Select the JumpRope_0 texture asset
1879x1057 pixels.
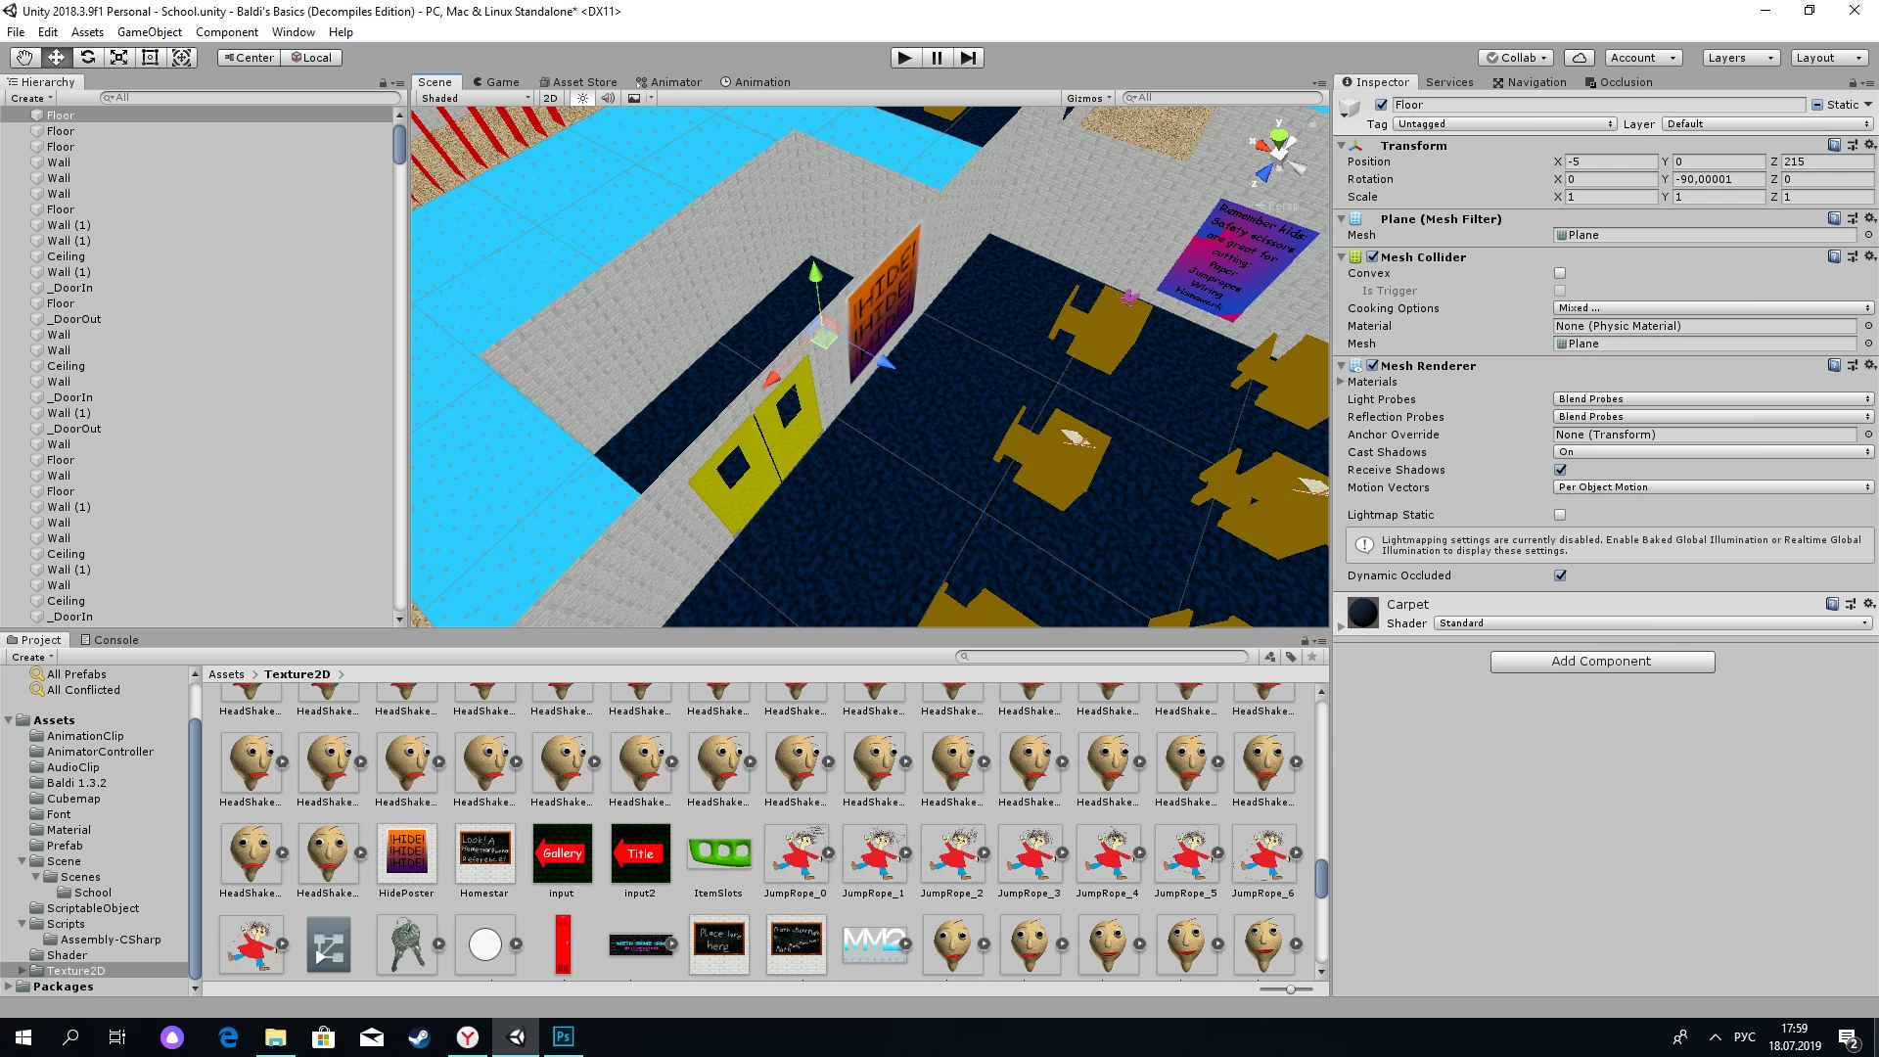[796, 859]
